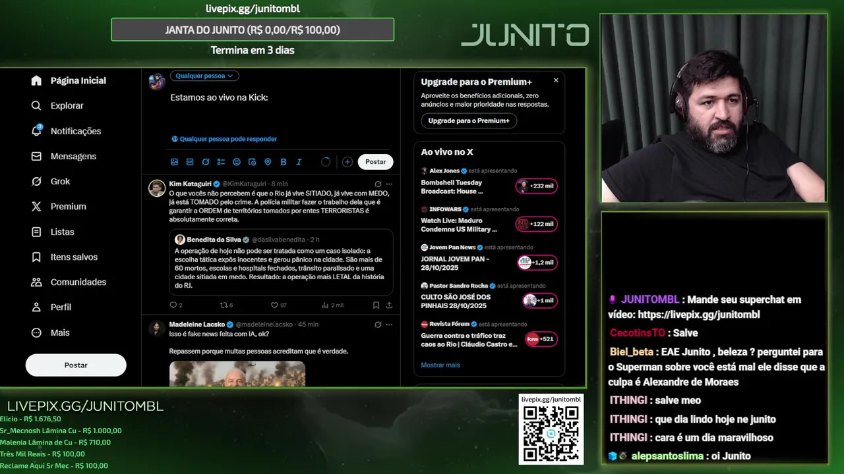
Task: Open more options on Madeleine Lacsko's post
Action: 389,325
